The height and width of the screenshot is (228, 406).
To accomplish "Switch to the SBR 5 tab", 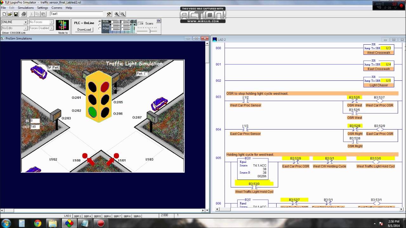I will [x=97, y=216].
